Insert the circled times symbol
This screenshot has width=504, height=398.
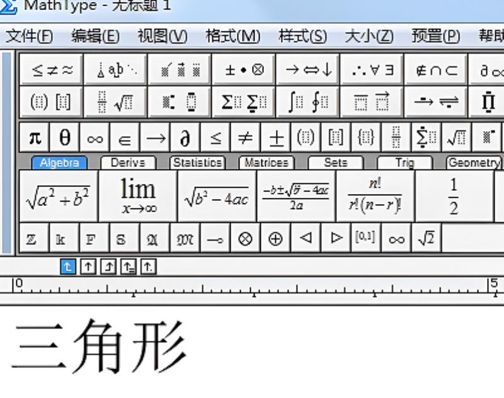coord(246,238)
